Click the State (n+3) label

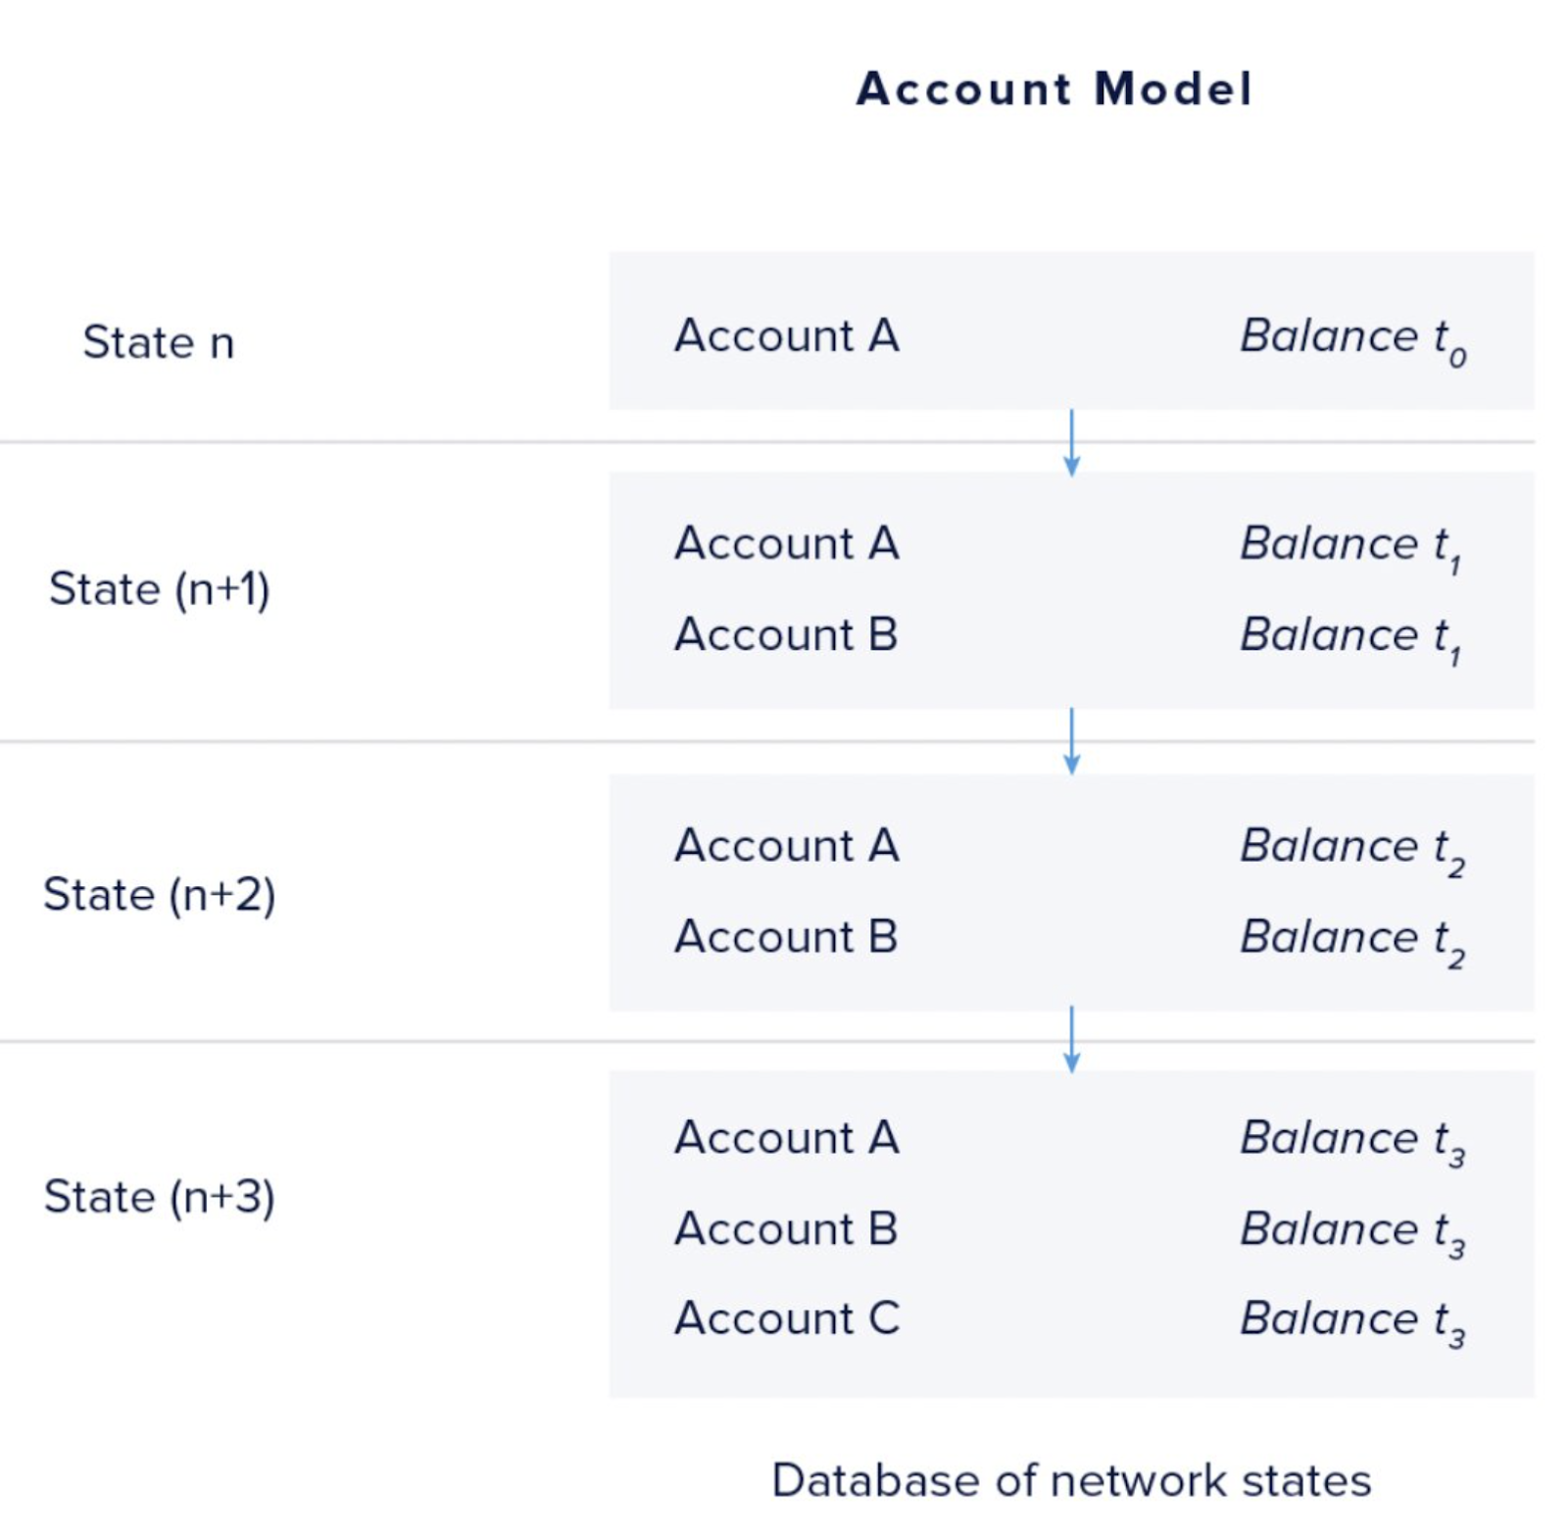tap(159, 1197)
